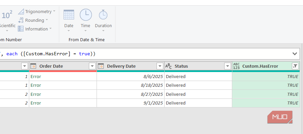
Task: Click the Scientific 10² icon
Action: (7, 15)
